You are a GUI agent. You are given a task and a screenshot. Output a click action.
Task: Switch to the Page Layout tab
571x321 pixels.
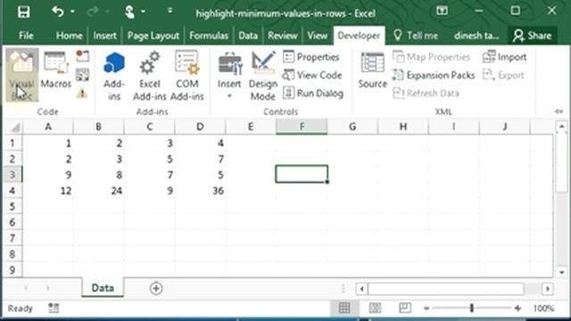153,36
